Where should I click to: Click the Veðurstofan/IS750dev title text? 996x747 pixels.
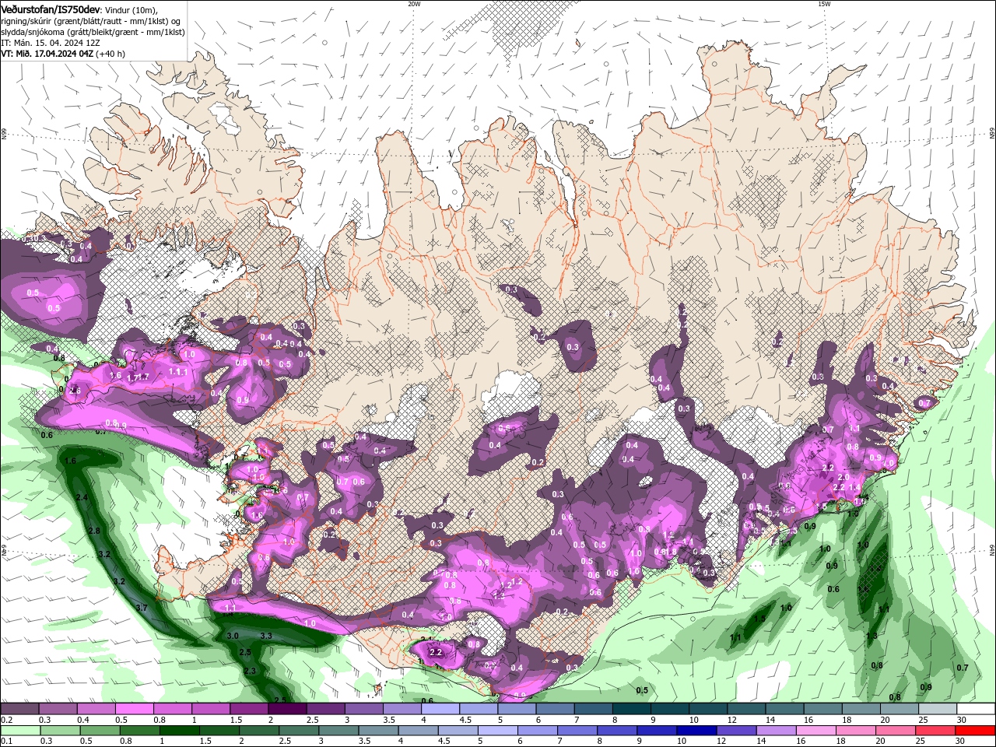point(50,9)
